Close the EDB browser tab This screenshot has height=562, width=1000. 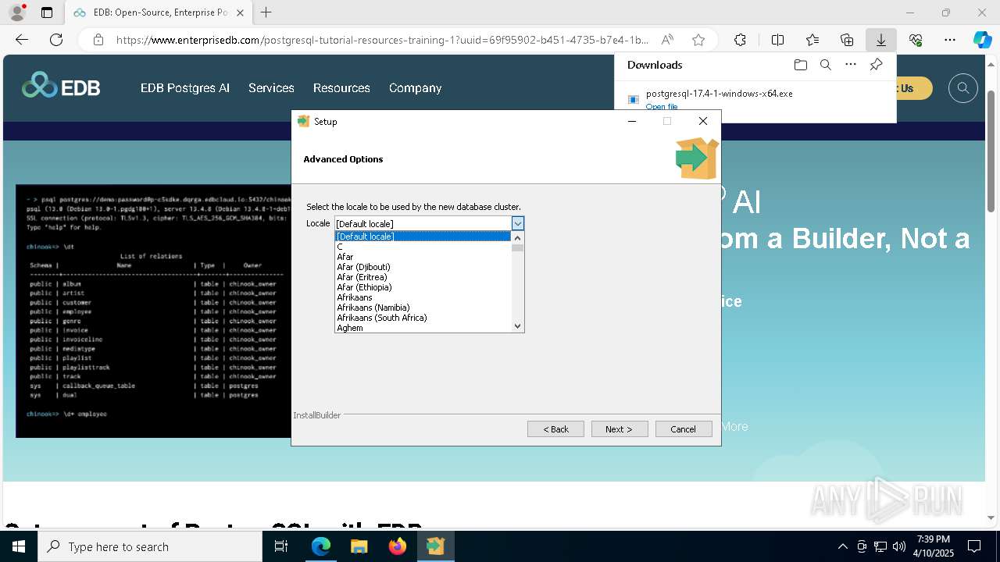[240, 12]
